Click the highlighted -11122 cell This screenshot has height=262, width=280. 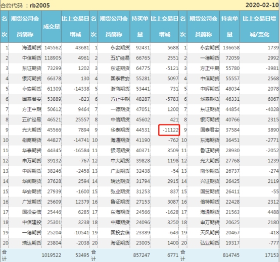pos(169,130)
